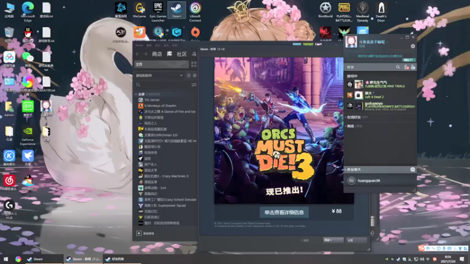Open the Windows Start menu
The width and height of the screenshot is (470, 264).
pyautogui.click(x=5, y=259)
